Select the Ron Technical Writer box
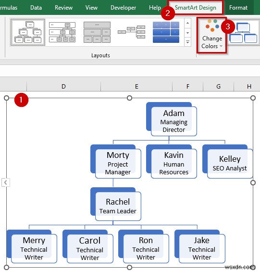260x272 pixels. [x=146, y=248]
